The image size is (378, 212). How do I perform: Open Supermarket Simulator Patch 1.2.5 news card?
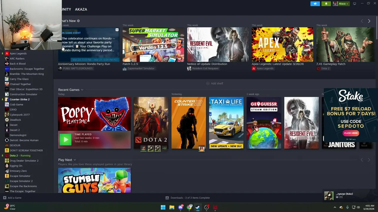click(153, 44)
